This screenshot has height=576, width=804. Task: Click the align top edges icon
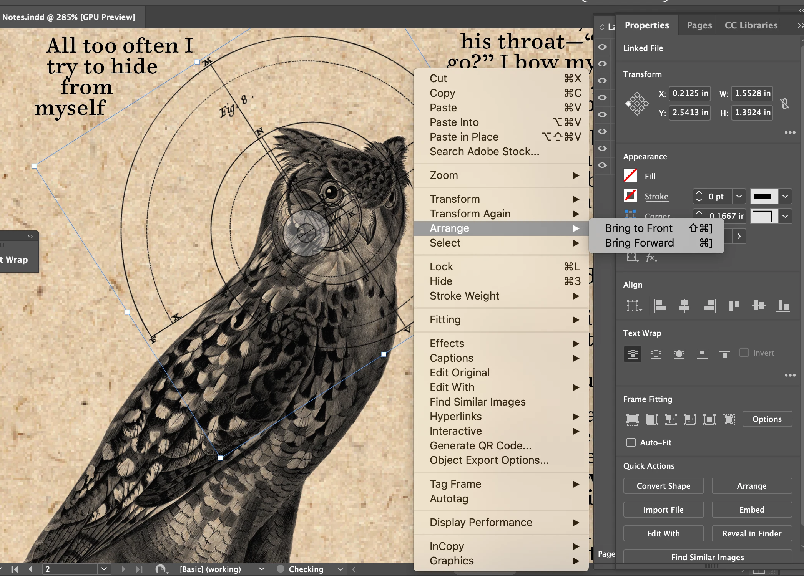click(x=734, y=306)
